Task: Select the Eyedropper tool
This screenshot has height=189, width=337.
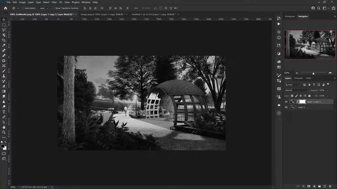Action: [x=4, y=46]
